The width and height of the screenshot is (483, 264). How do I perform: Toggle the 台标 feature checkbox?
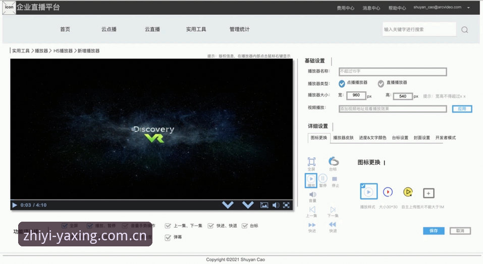coord(245,226)
